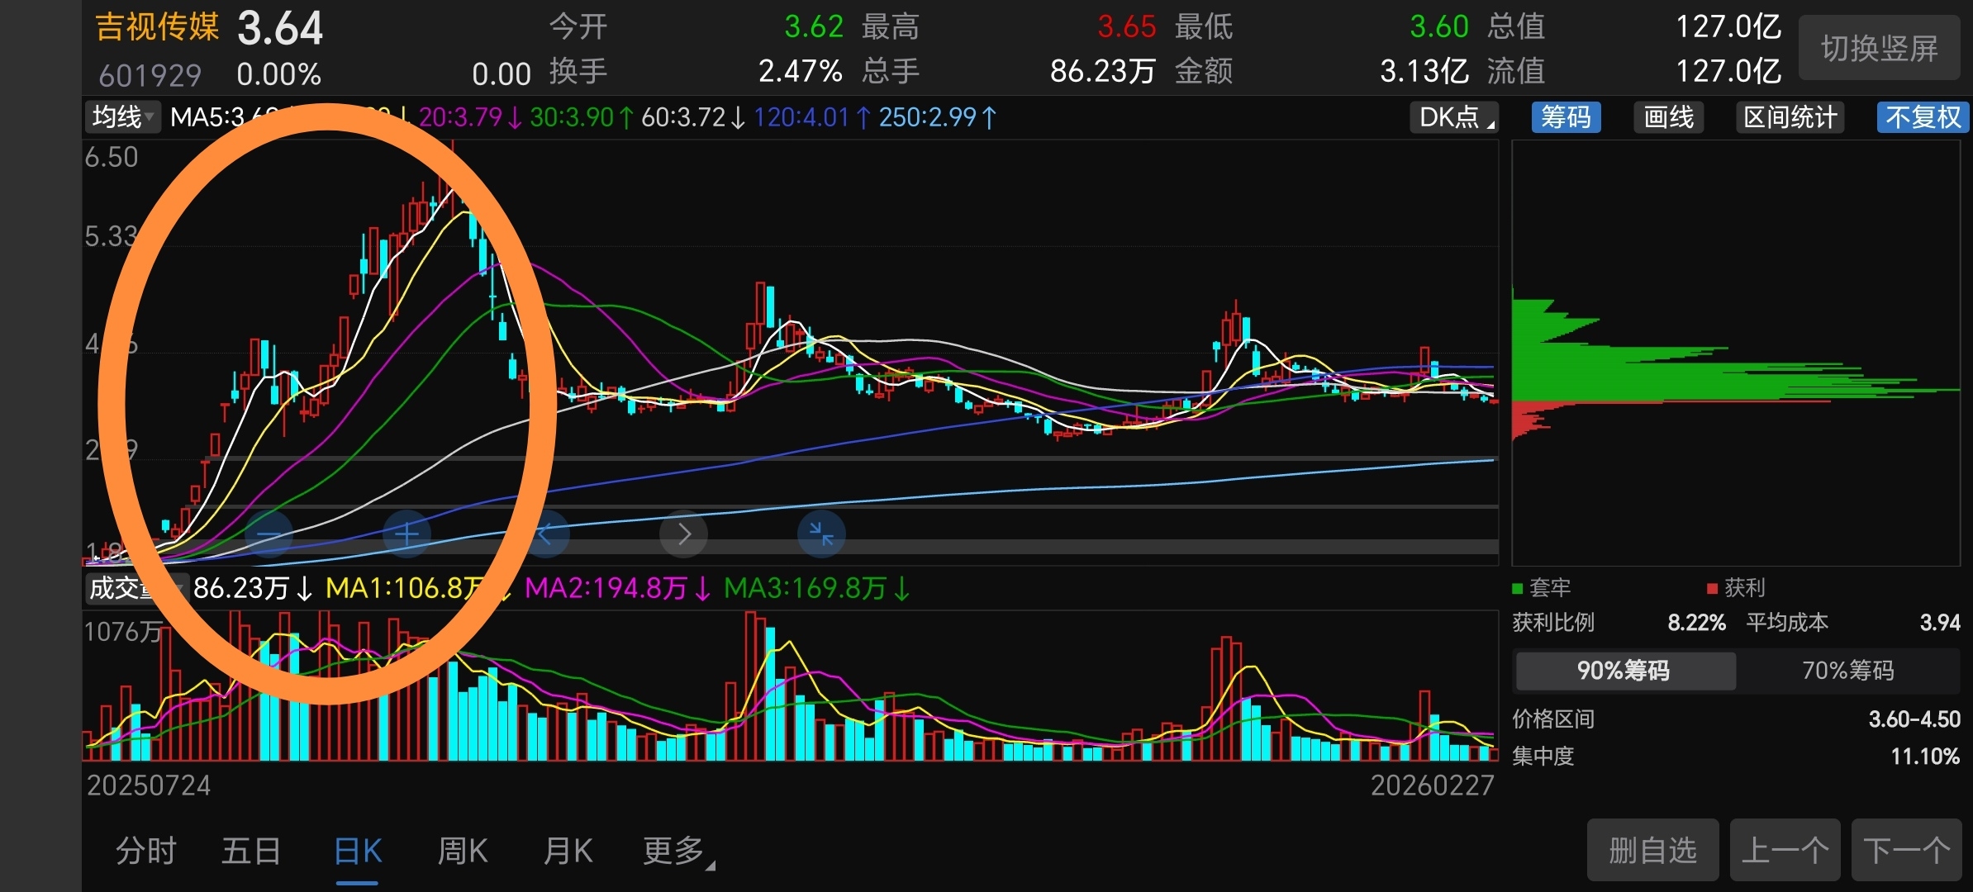Go to next stock with 下一个
Viewport: 1973px width, 892px height.
1906,850
